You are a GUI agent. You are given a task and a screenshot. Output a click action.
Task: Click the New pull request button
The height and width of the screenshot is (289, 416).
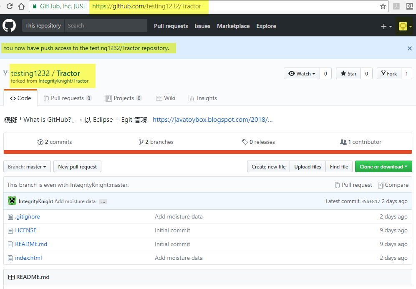77,166
